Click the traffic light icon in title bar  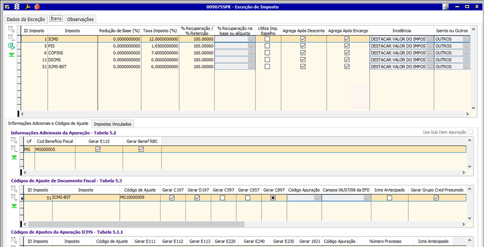point(18,7)
